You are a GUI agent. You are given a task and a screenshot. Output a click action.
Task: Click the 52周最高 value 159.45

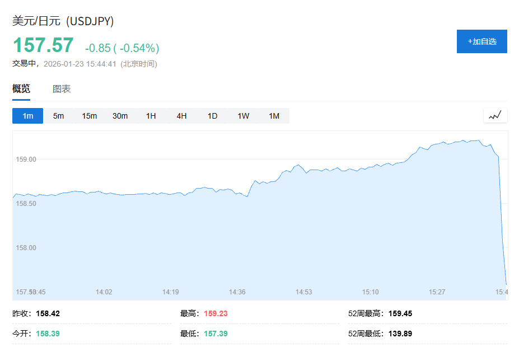[400, 313]
